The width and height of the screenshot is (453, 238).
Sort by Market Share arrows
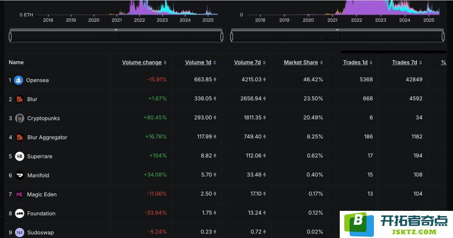tap(321, 62)
